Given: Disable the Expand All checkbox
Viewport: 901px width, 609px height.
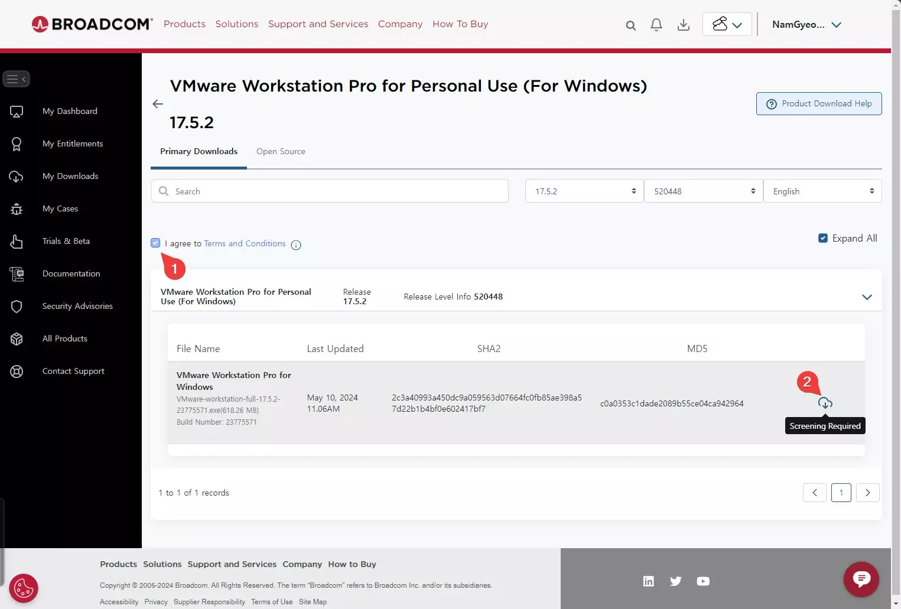Looking at the screenshot, I should (822, 238).
